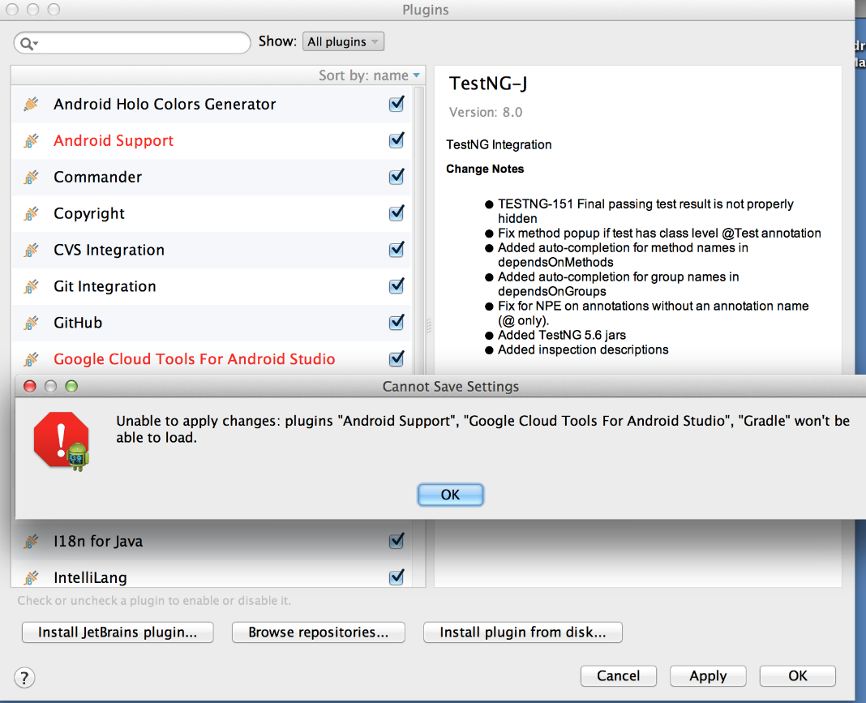
Task: Click the search magnifier icon
Action: (x=28, y=43)
